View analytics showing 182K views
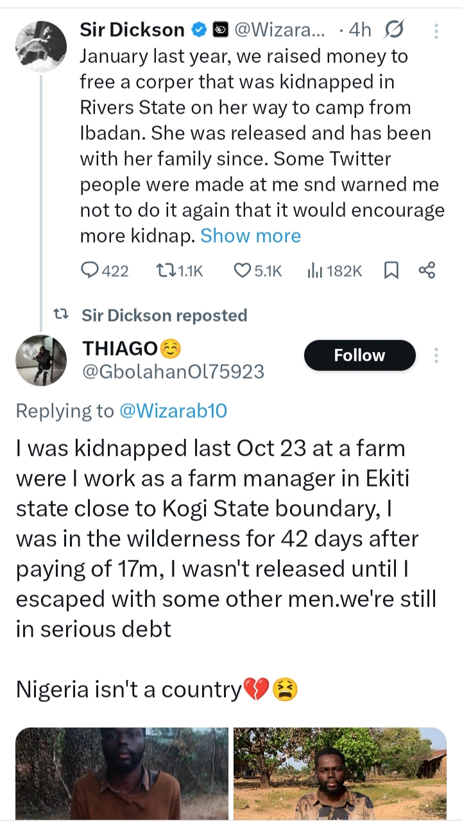This screenshot has width=462, height=822. pos(315,271)
